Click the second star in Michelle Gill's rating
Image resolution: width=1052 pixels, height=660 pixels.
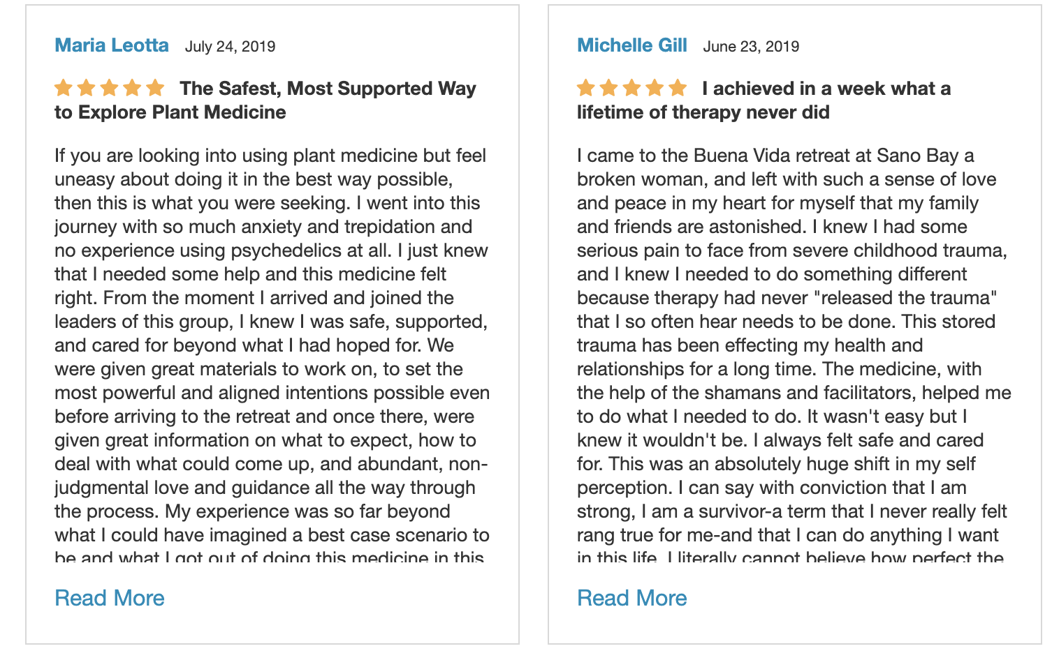[x=609, y=88]
